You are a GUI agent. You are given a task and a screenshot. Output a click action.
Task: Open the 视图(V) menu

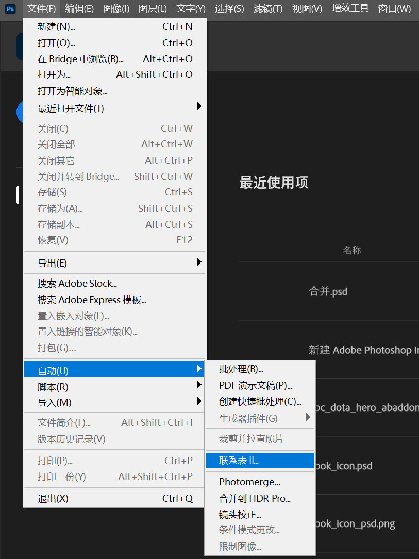point(307,9)
